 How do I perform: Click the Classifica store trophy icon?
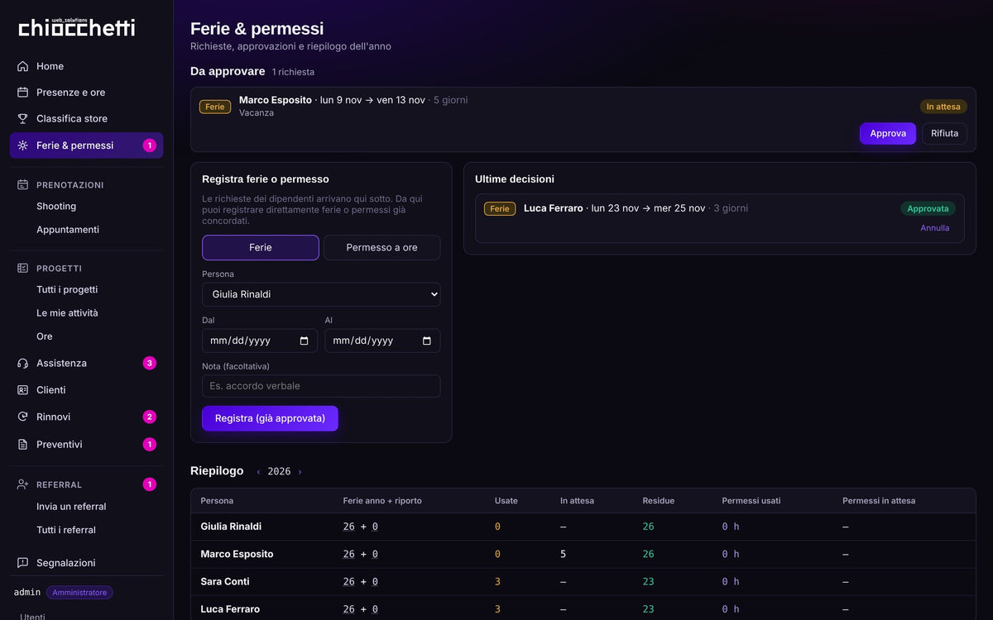point(22,119)
